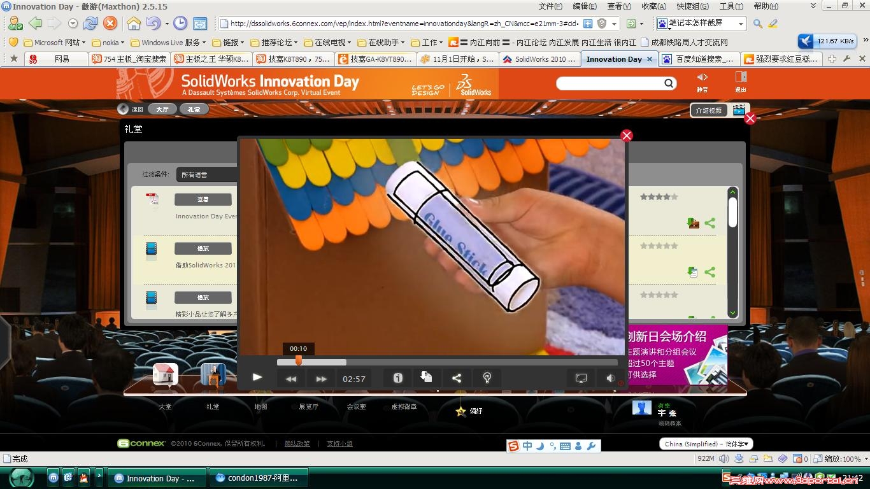This screenshot has width=870, height=489.
Task: Click the user profile avatar
Action: [x=642, y=407]
